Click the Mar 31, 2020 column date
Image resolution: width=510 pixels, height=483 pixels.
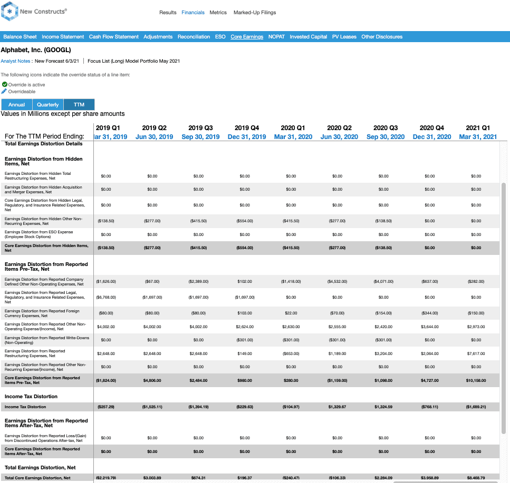pos(293,137)
